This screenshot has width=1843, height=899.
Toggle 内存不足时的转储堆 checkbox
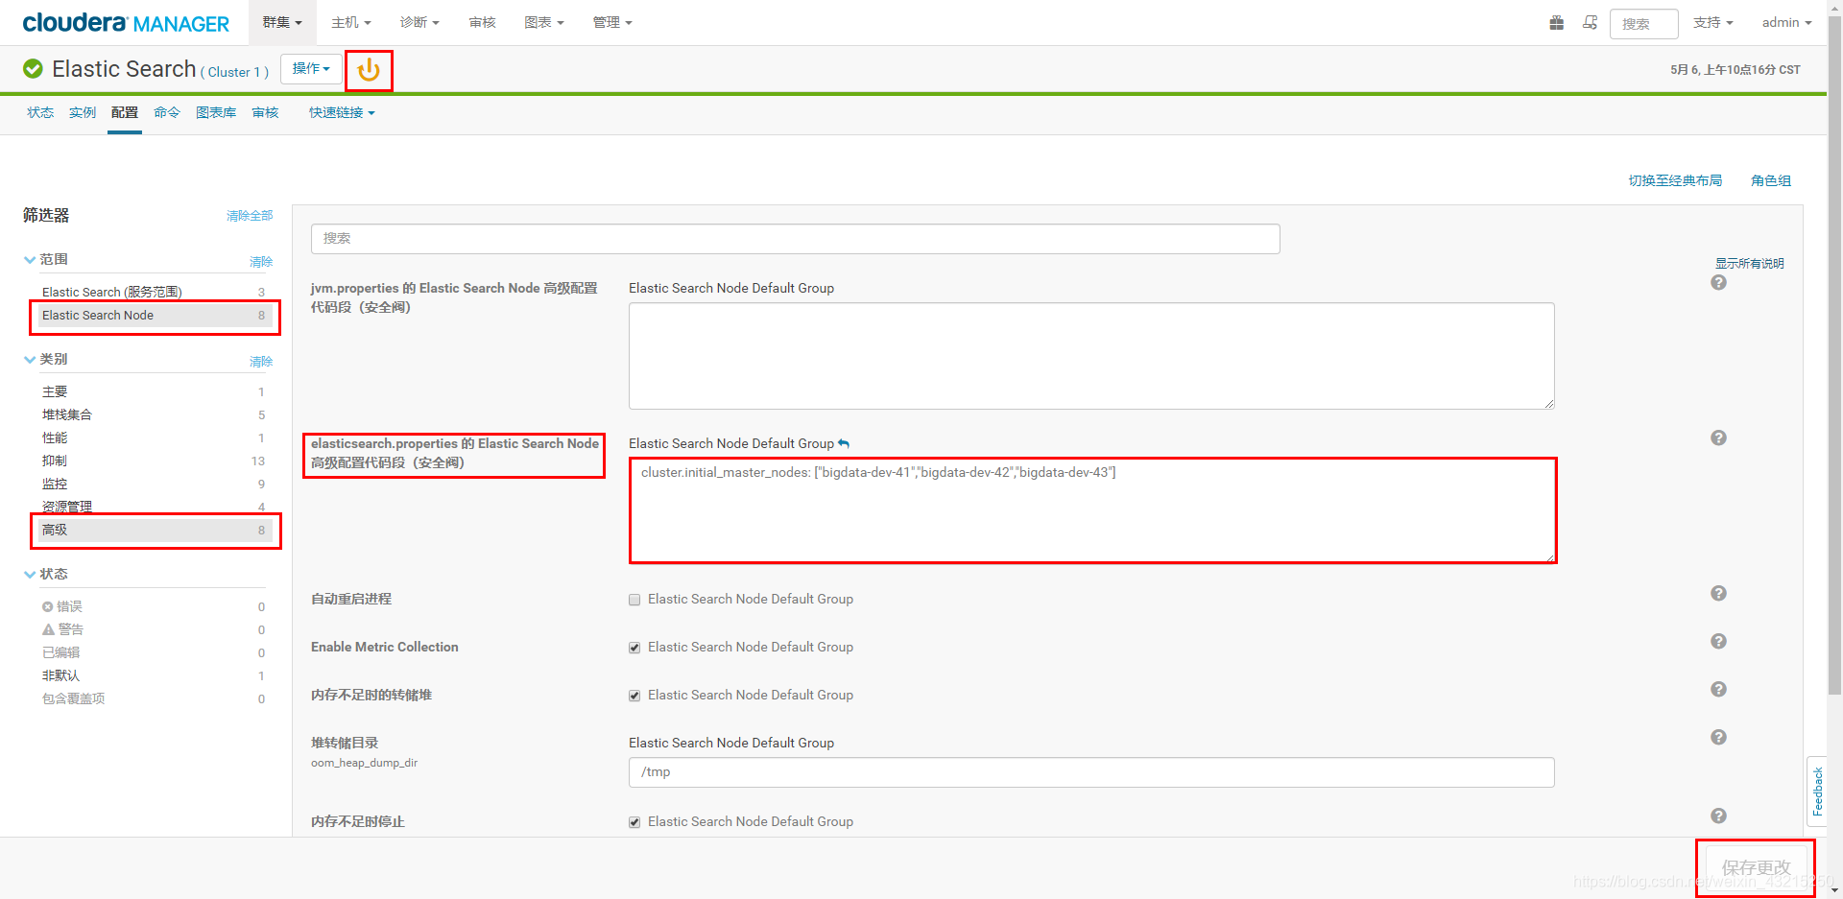coord(634,696)
